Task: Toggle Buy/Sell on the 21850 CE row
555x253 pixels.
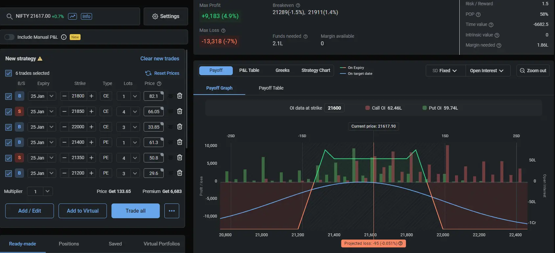Action: tap(19, 112)
